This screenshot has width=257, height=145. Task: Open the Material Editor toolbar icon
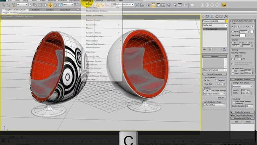click(x=169, y=5)
